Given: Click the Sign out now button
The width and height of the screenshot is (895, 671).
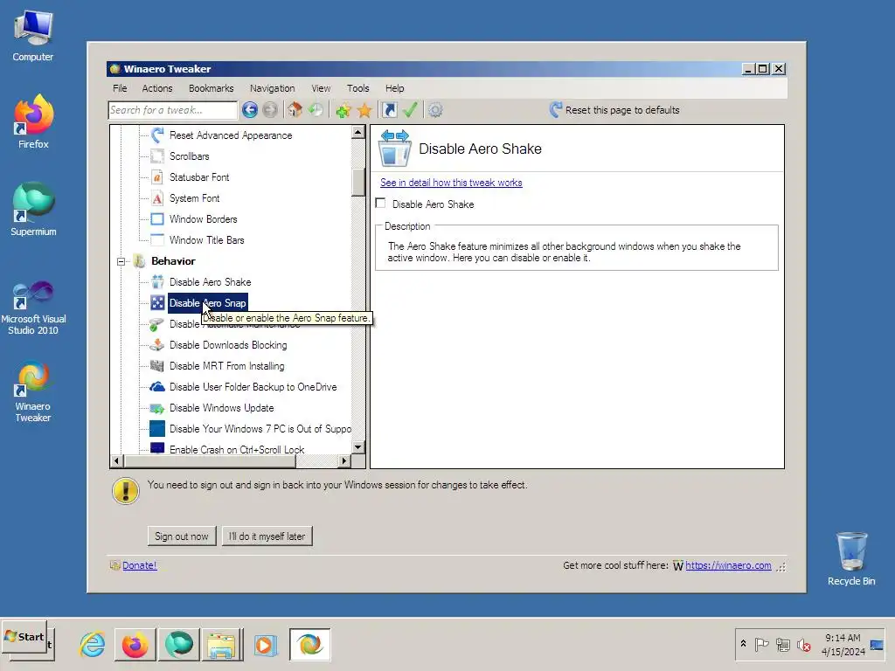Looking at the screenshot, I should [x=182, y=536].
